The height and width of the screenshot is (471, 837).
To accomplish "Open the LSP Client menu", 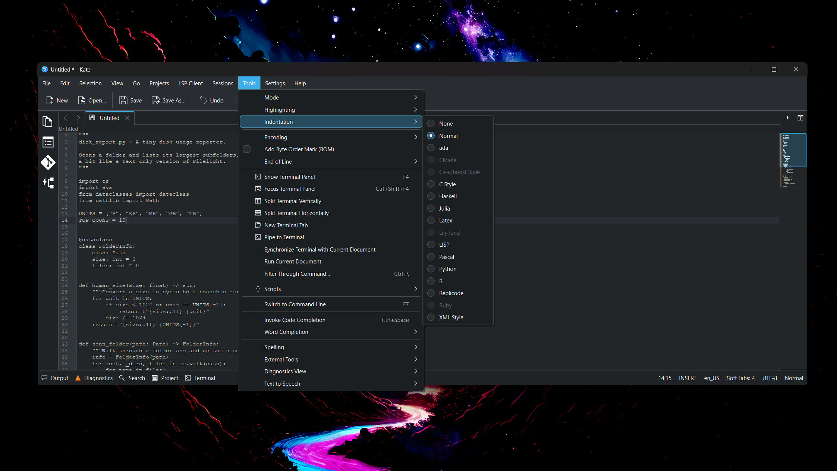I will click(191, 83).
